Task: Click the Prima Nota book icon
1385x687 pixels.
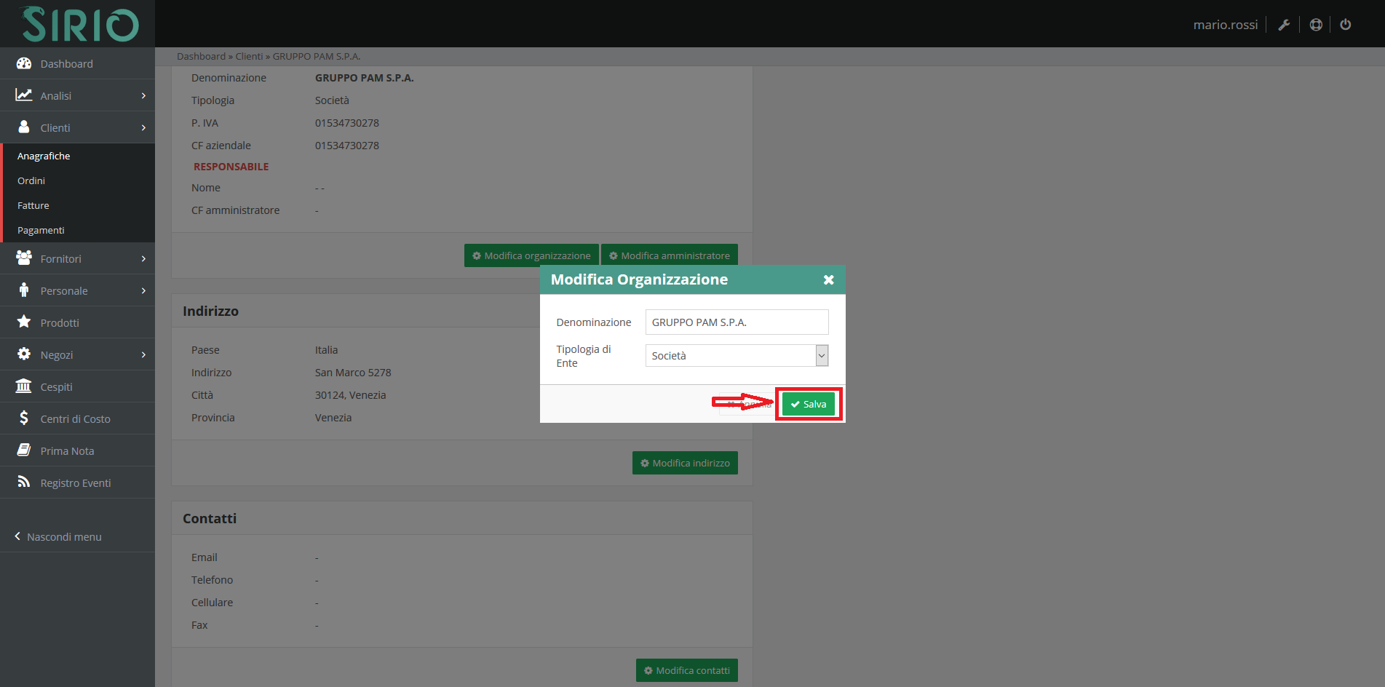Action: click(x=24, y=450)
